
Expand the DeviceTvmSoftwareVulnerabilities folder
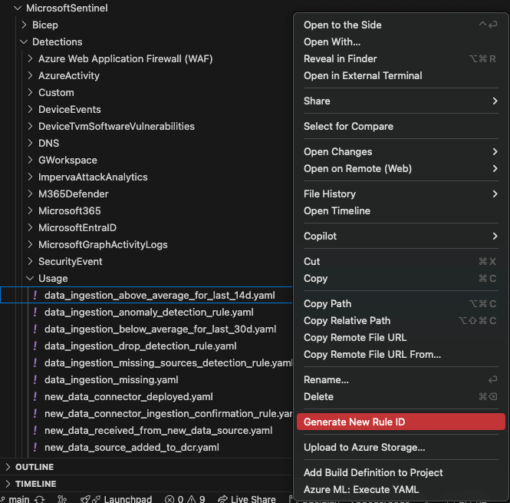click(x=30, y=127)
